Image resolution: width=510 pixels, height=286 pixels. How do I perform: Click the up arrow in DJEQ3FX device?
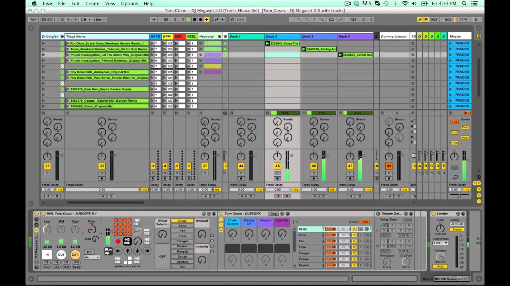[127, 251]
